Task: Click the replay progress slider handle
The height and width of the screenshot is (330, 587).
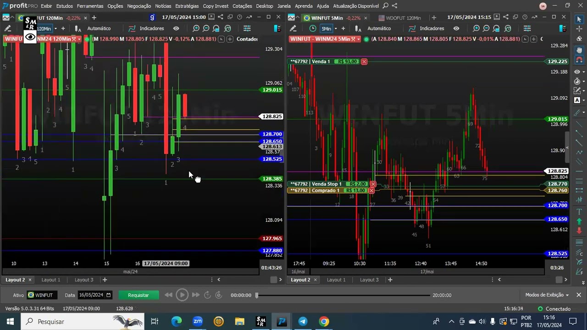Action: (257, 295)
